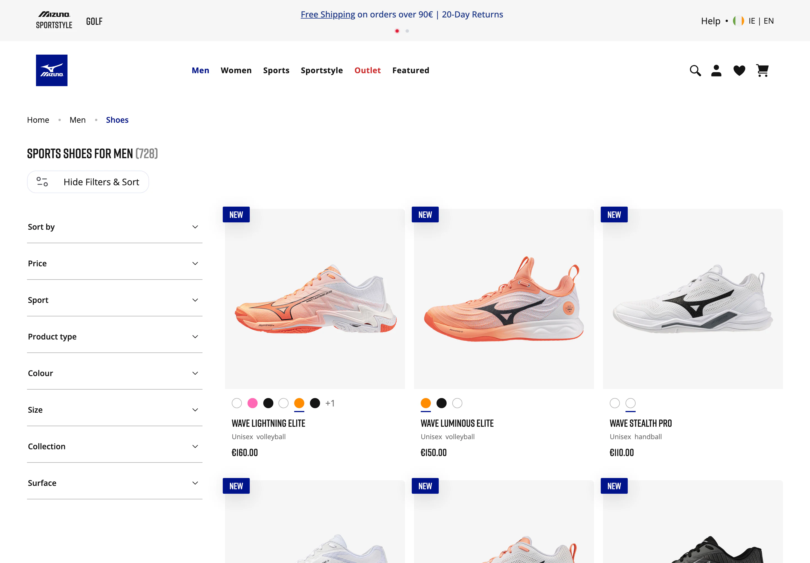
Task: Open the Outlet menu
Action: pos(368,70)
